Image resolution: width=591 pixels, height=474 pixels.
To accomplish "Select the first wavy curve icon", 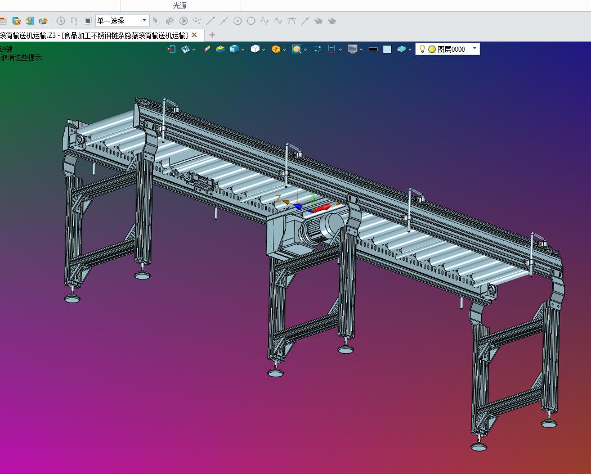I will click(x=265, y=21).
